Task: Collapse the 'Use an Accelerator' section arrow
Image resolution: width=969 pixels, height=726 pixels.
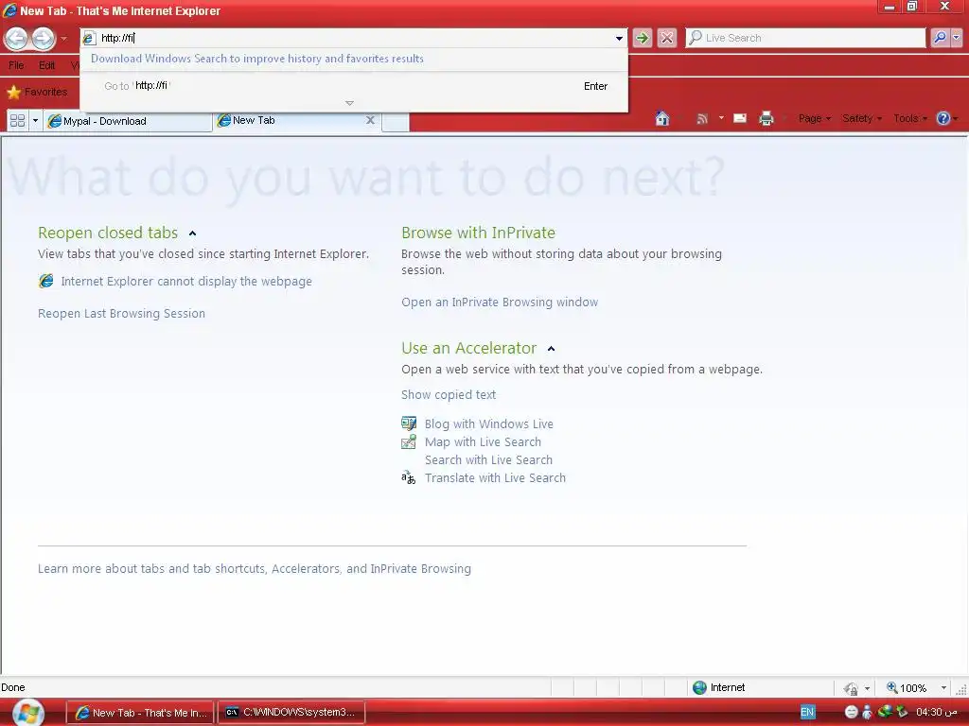Action: pos(552,349)
